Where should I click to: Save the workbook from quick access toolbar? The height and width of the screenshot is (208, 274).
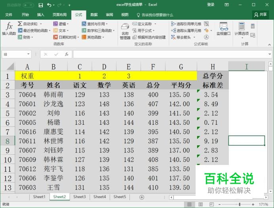[40, 5]
